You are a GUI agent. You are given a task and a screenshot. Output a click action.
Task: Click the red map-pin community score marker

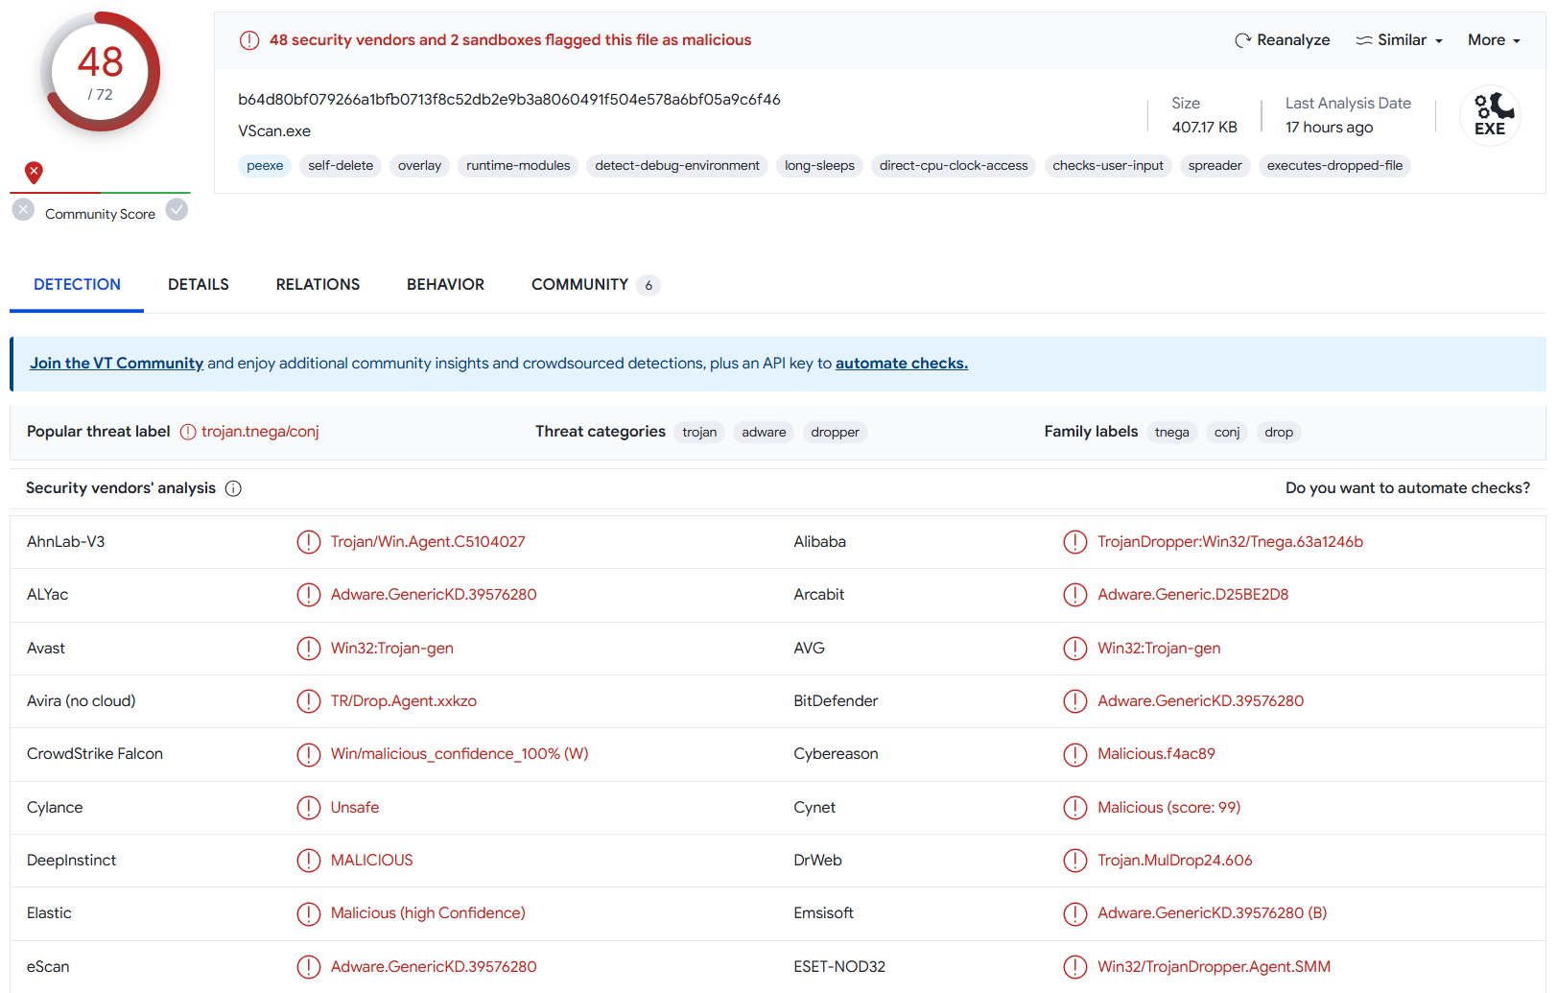[x=34, y=173]
